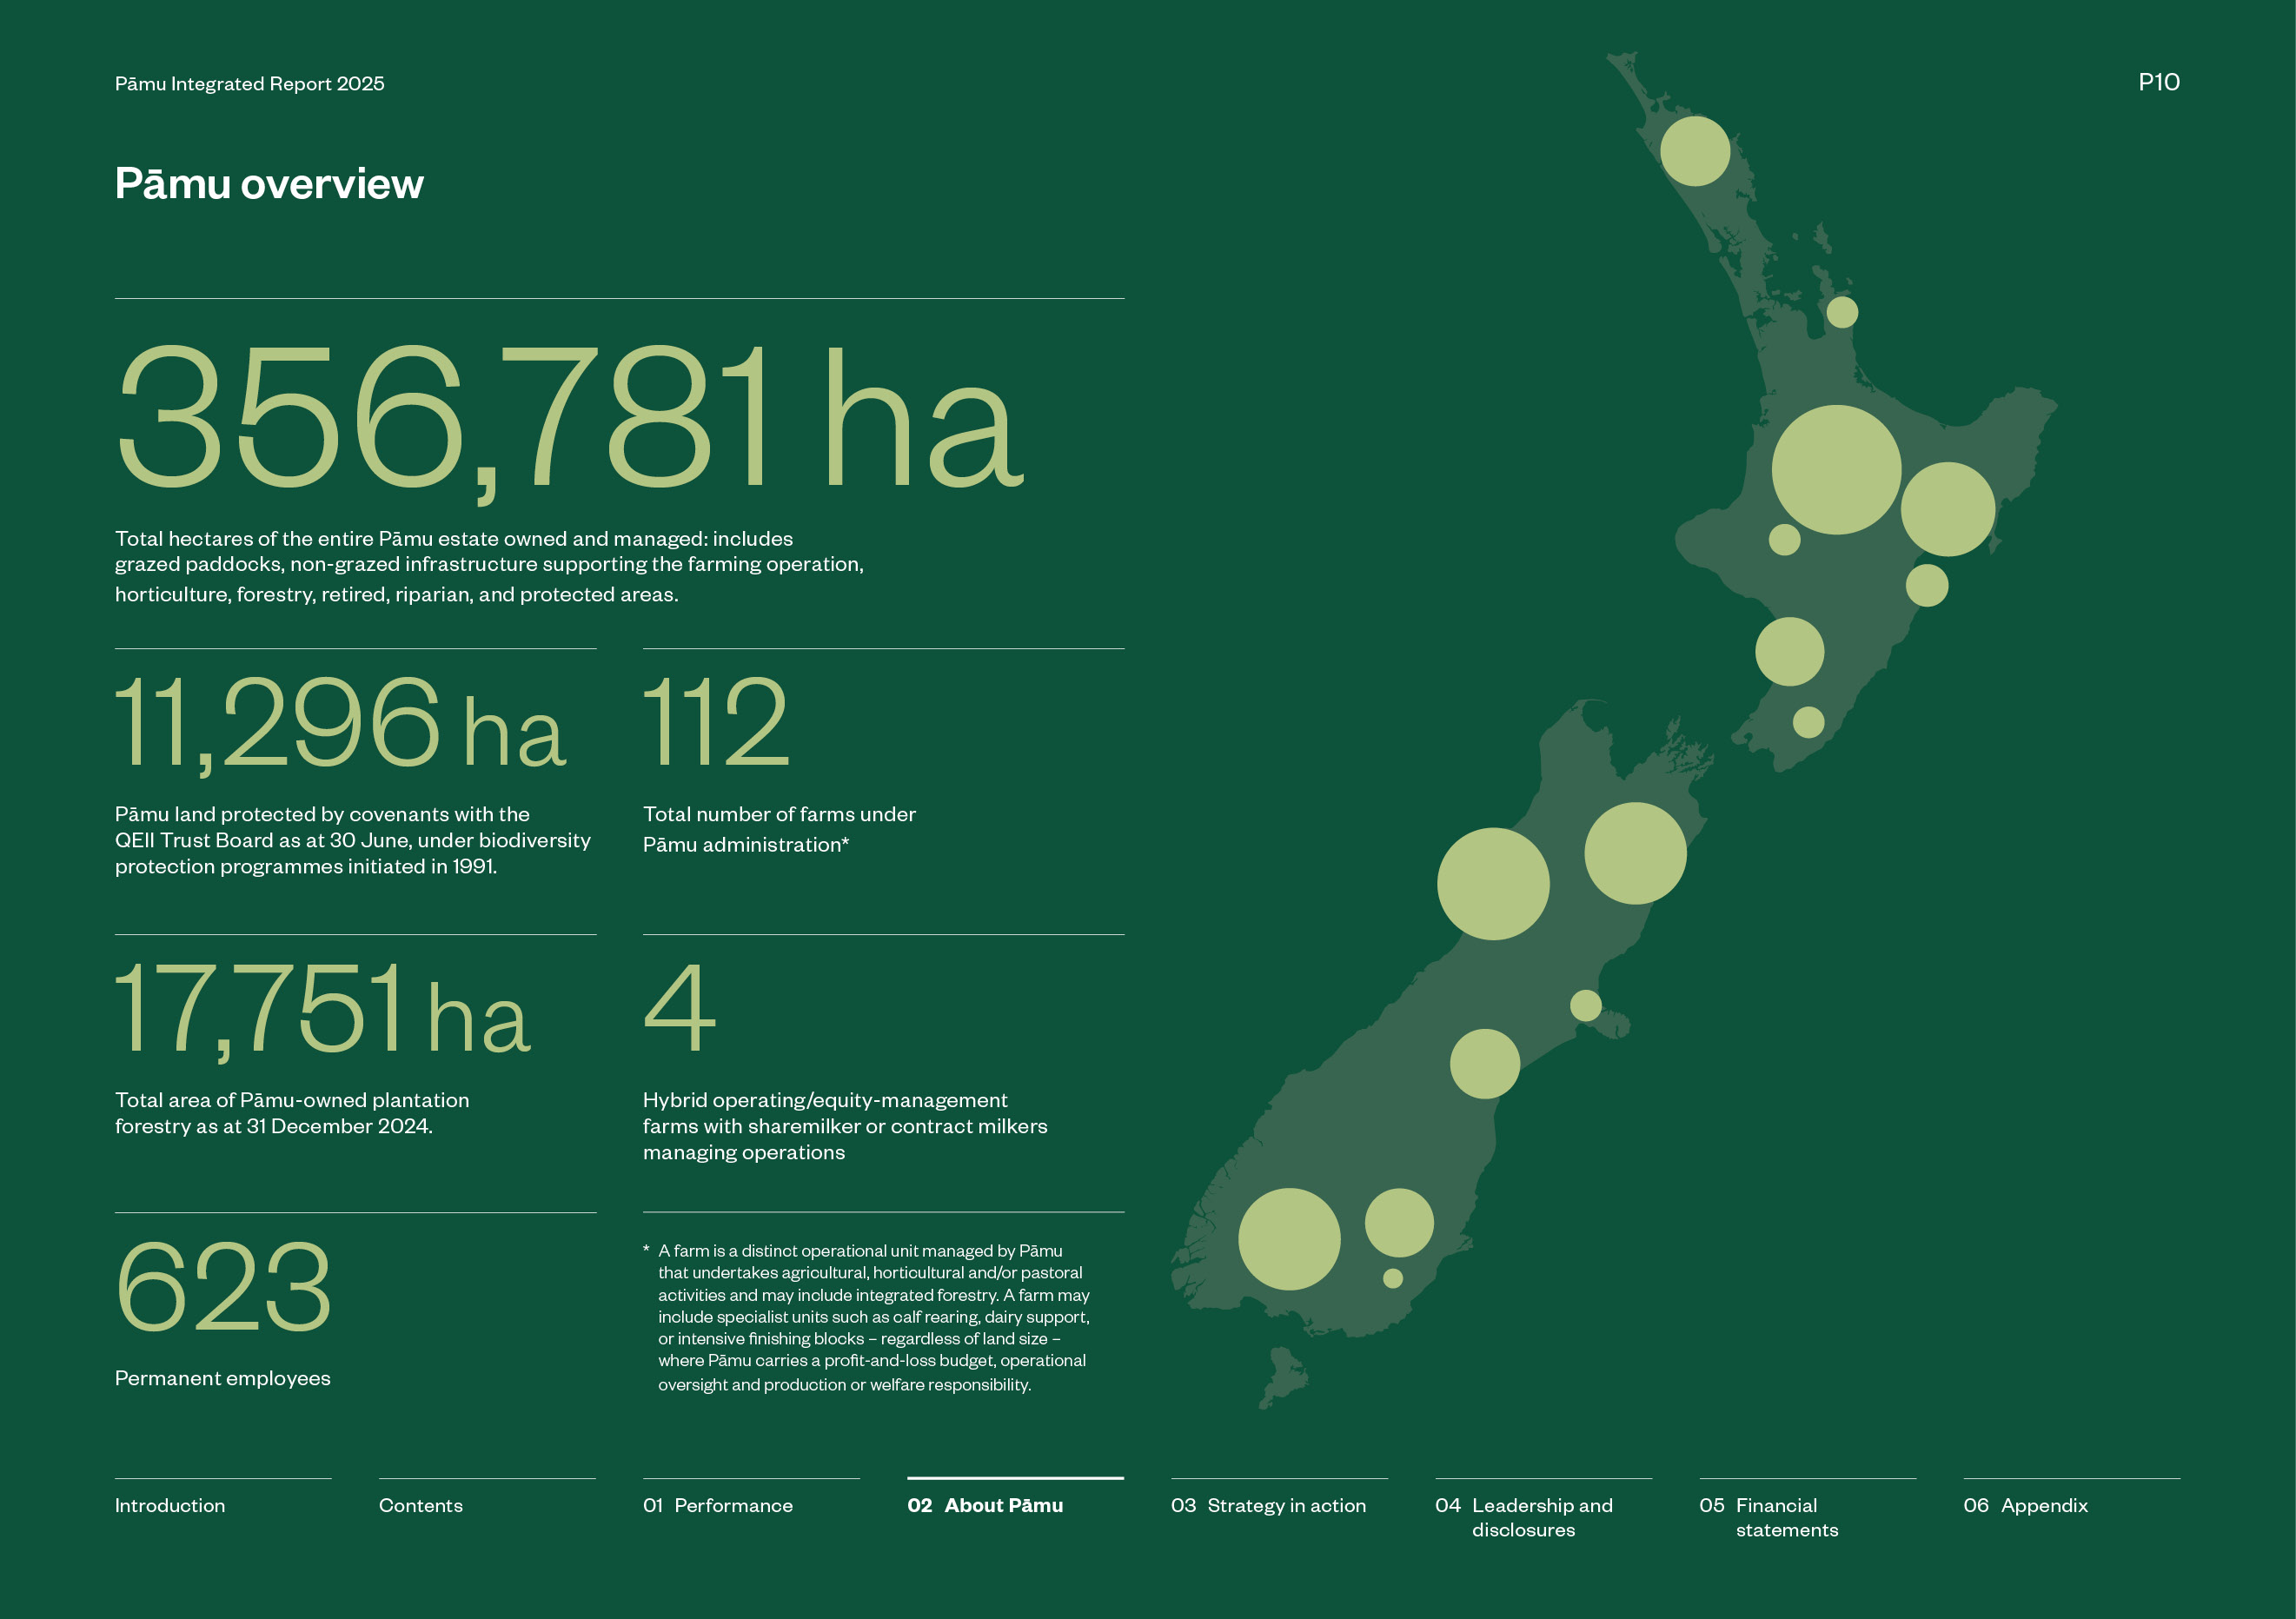Select the 02 About Pāmu tab
Screen dimensions: 2296x1619
[x=985, y=1505]
